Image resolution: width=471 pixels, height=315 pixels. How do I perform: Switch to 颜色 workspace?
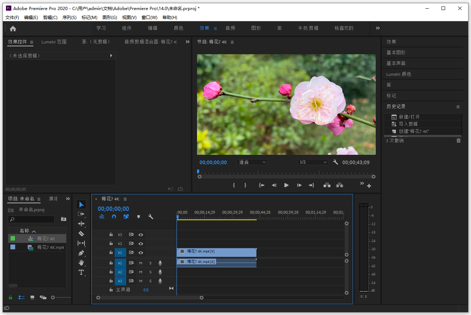179,28
